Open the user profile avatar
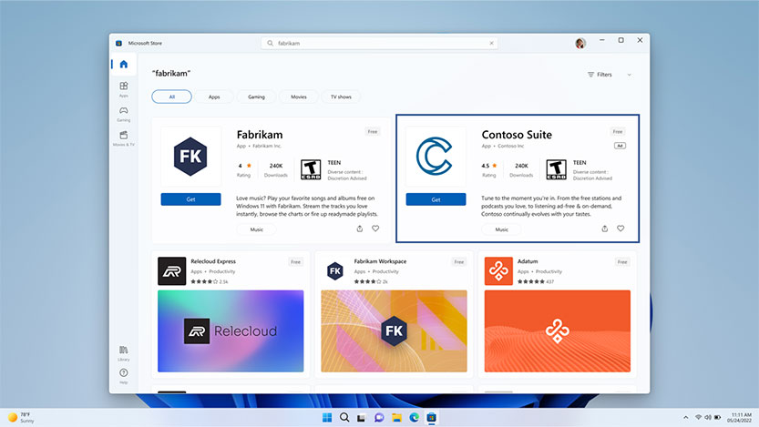The width and height of the screenshot is (759, 427). click(x=580, y=43)
